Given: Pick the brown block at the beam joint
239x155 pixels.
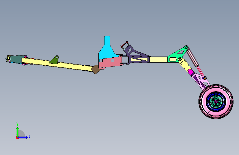Looking at the screenshot, I should (x=95, y=70).
